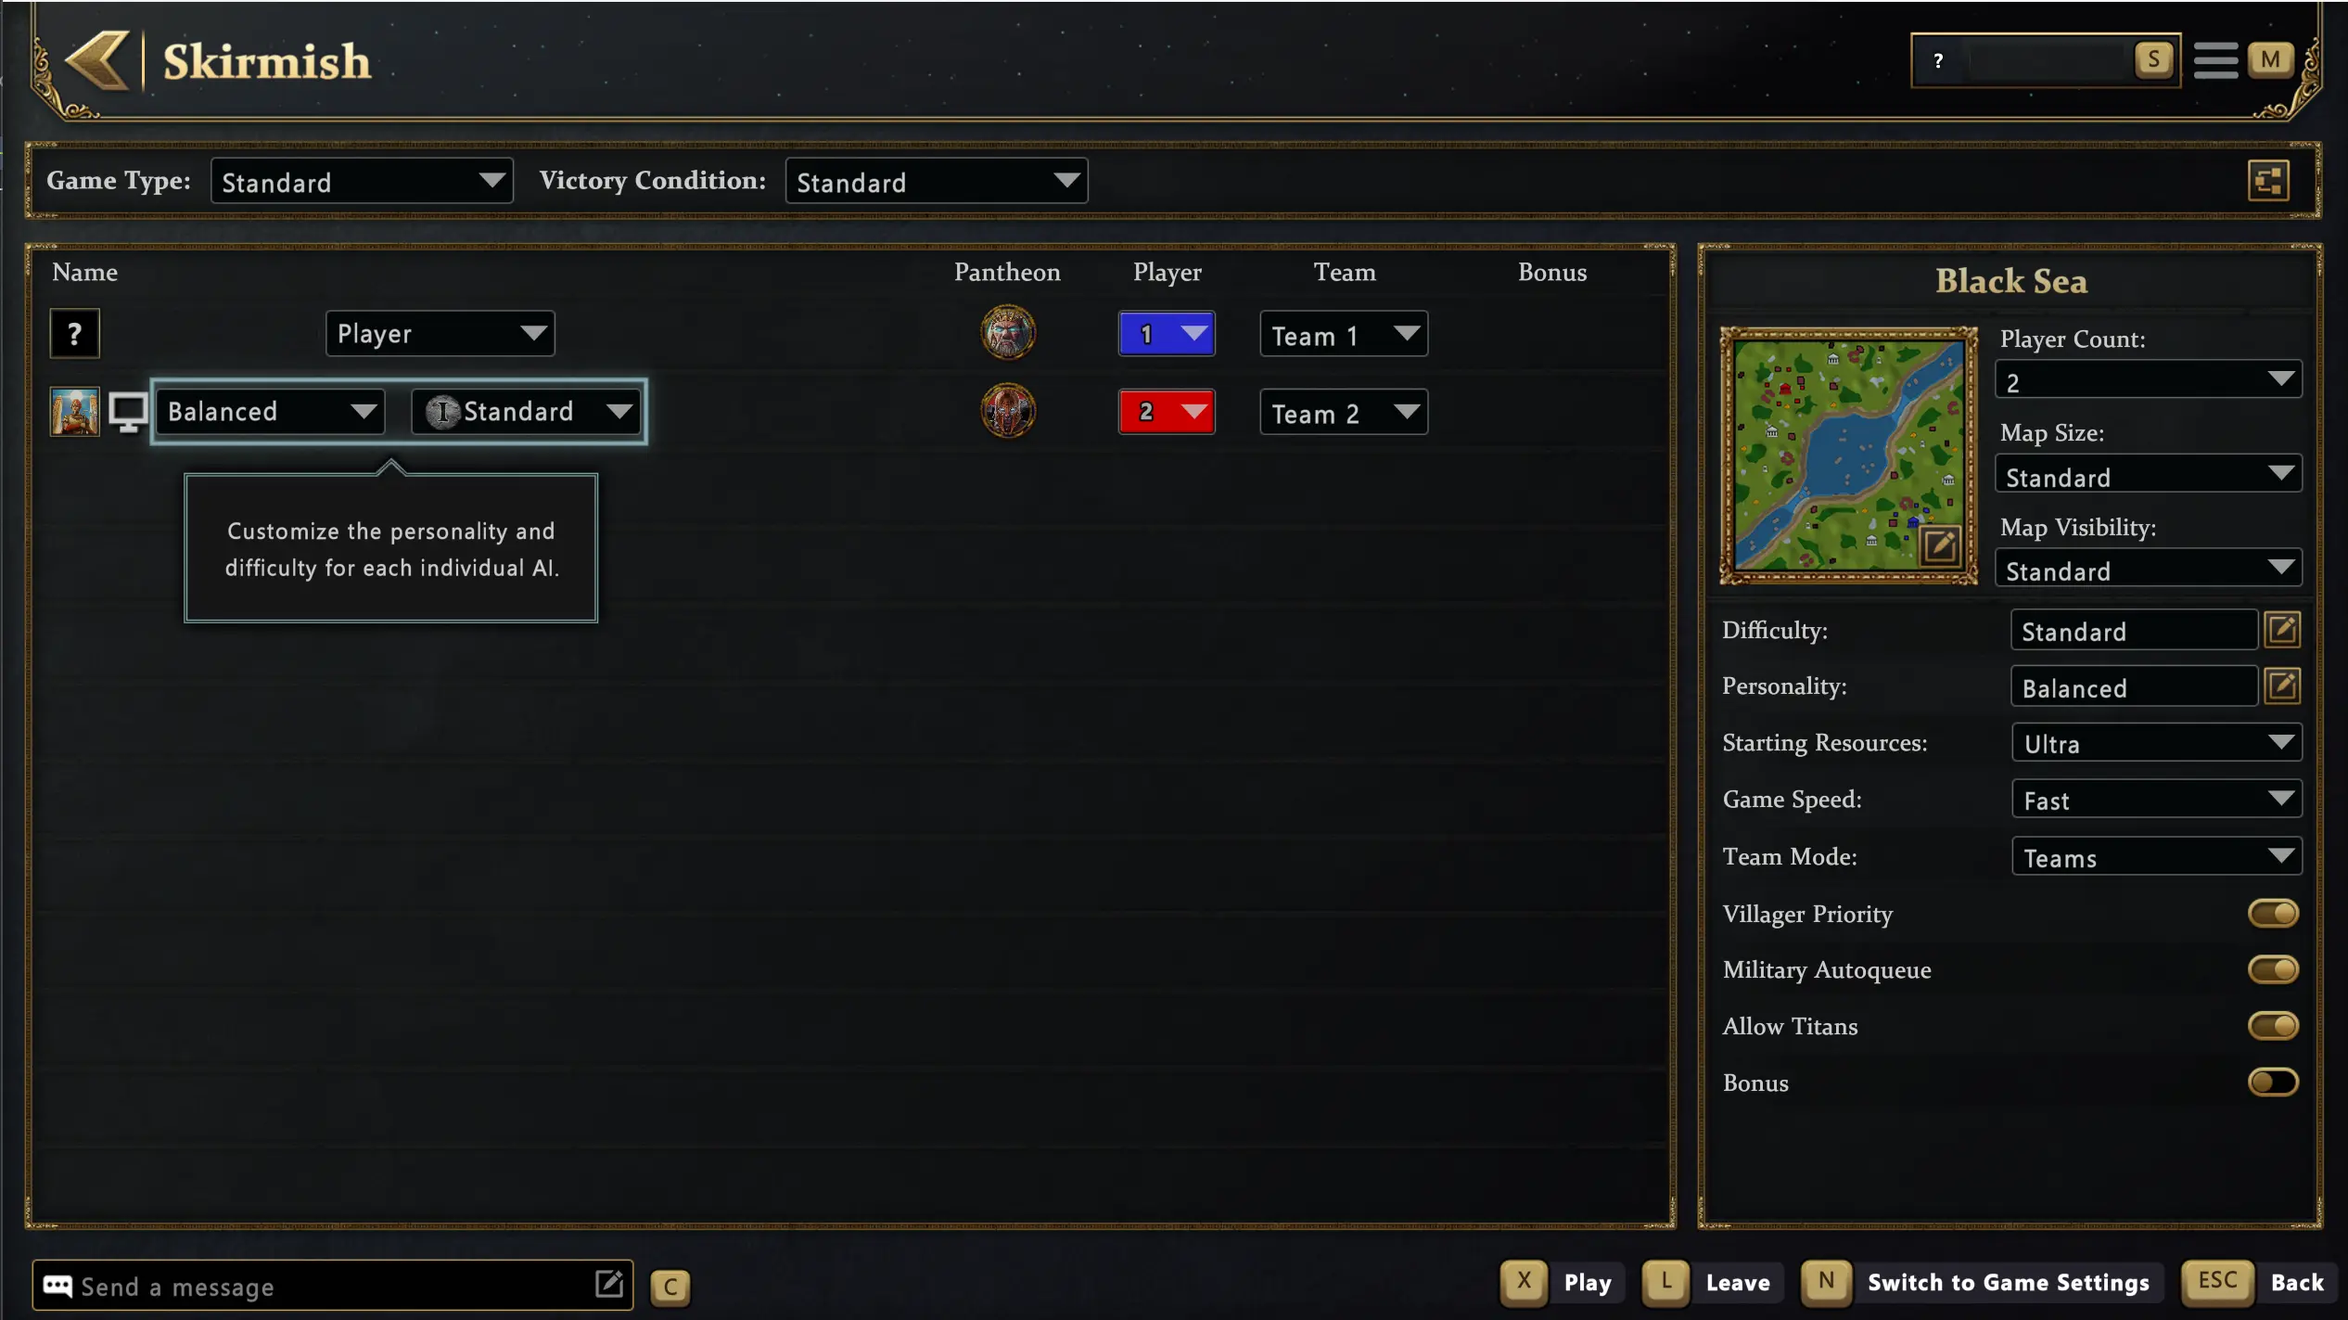The image size is (2348, 1320).
Task: Click Player 1's pantheon god portrait
Action: click(x=1008, y=332)
